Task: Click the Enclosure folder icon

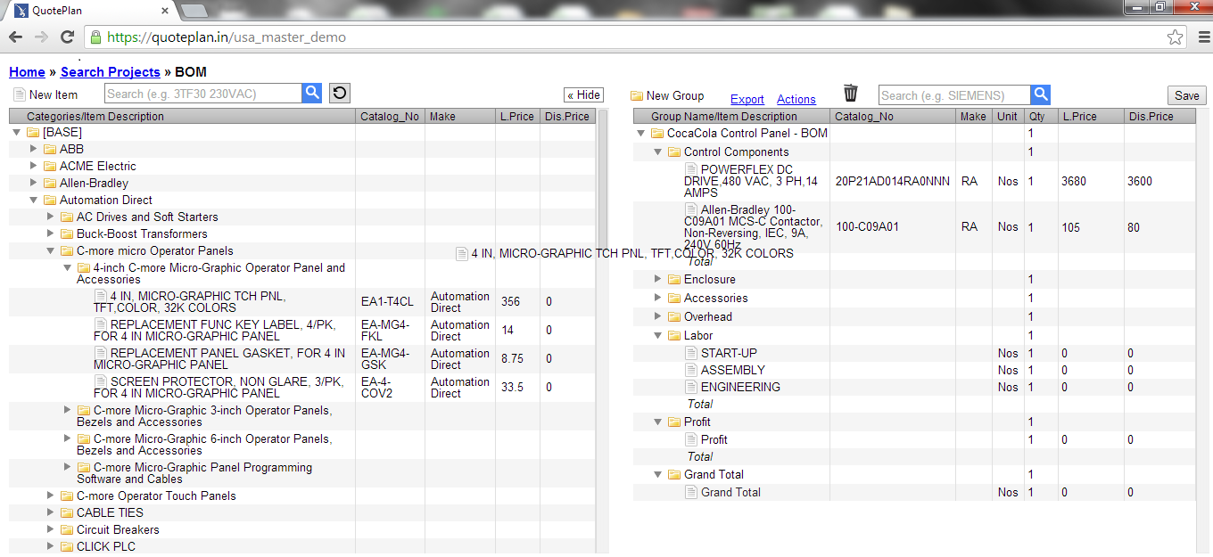Action: [674, 279]
